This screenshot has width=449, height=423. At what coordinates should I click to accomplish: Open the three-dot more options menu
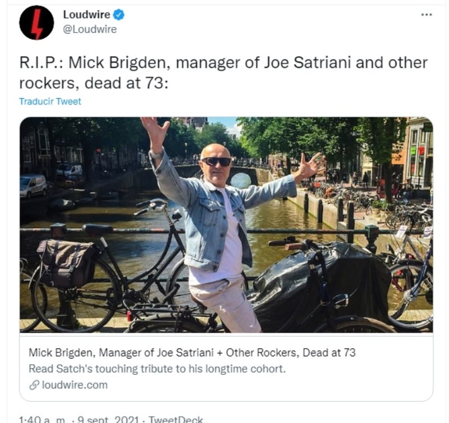(427, 15)
